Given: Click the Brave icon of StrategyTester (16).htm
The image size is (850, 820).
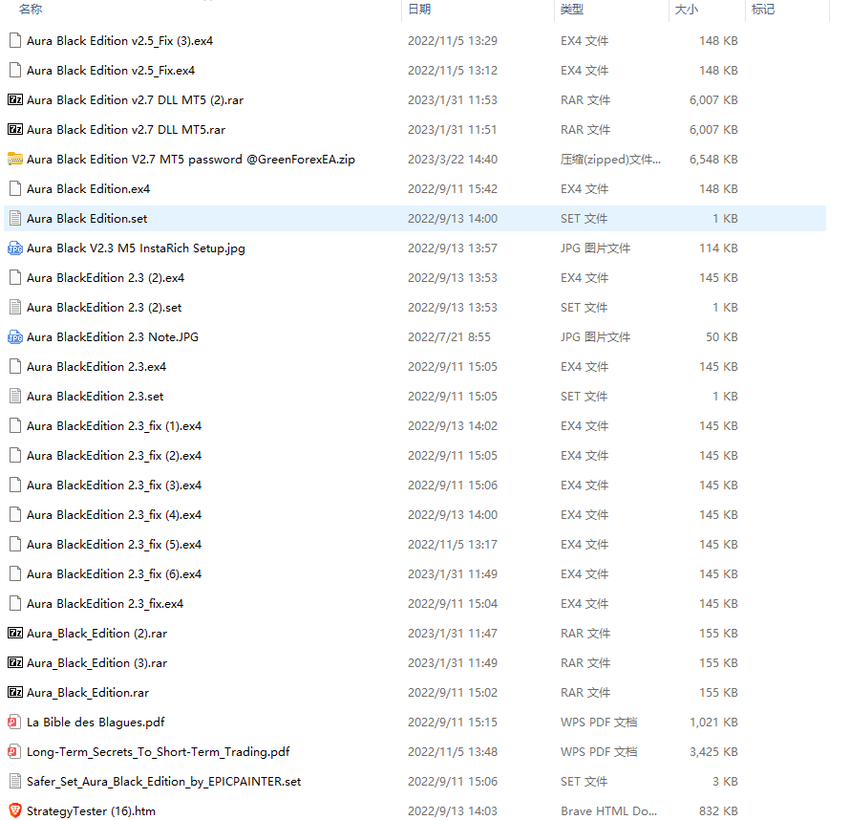Looking at the screenshot, I should (x=15, y=811).
